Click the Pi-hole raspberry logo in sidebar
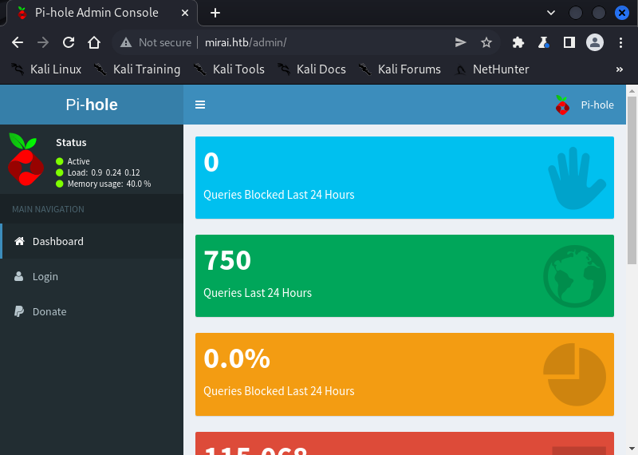This screenshot has height=455, width=638. (26, 159)
